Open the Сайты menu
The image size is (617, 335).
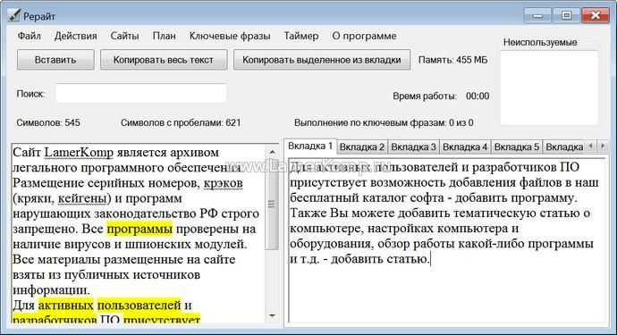(124, 36)
